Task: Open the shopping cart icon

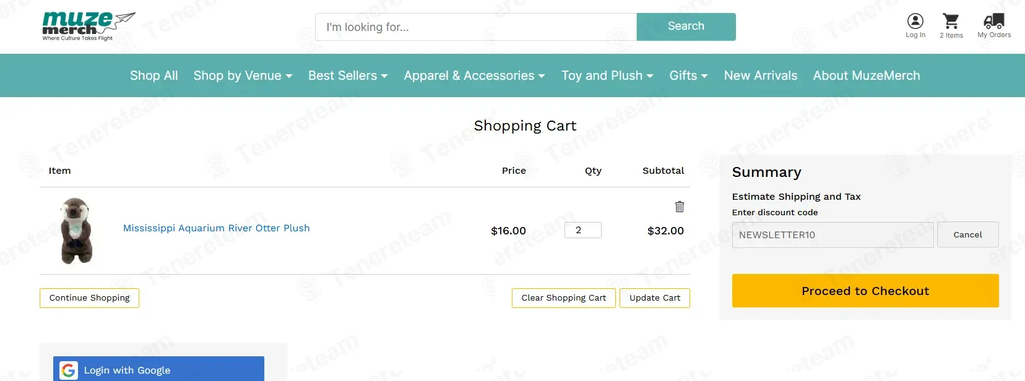Action: pos(951,22)
